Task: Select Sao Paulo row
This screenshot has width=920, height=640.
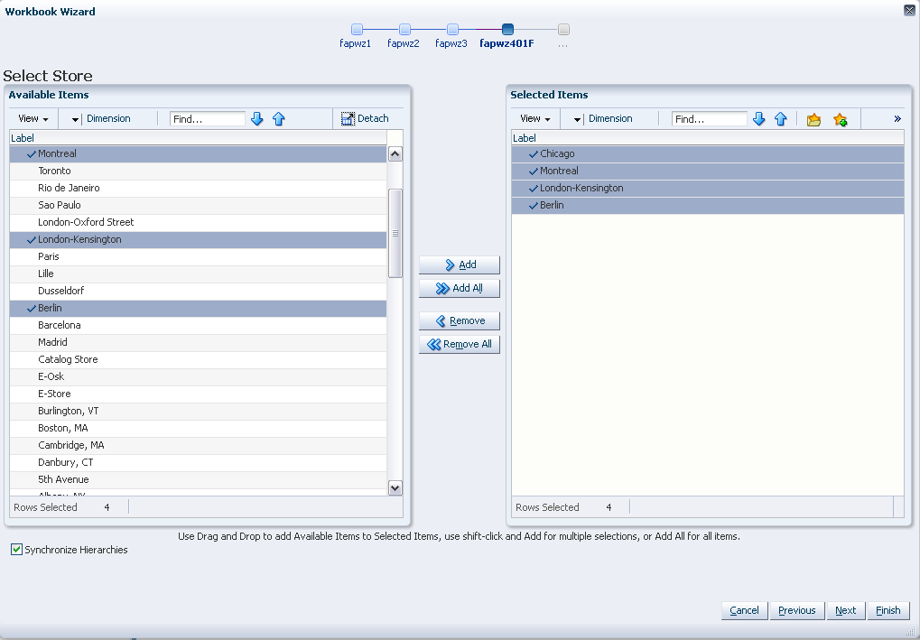Action: (199, 205)
